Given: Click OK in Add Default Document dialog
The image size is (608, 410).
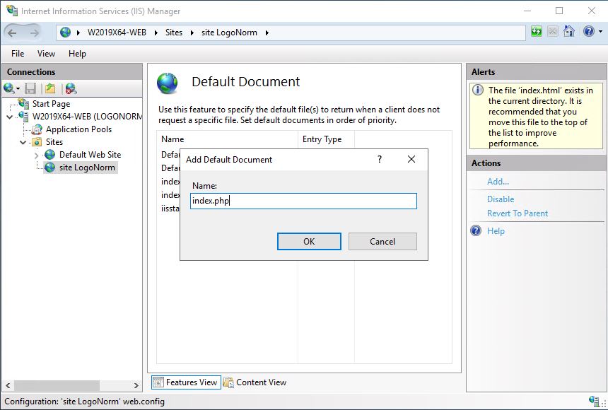Looking at the screenshot, I should [x=309, y=241].
